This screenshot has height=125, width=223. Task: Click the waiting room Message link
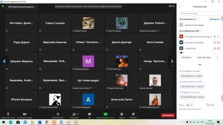(214, 19)
